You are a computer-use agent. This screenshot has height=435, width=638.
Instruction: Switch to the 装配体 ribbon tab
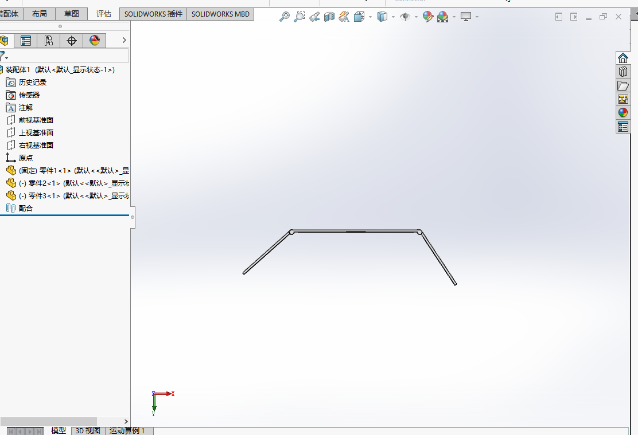[9, 14]
